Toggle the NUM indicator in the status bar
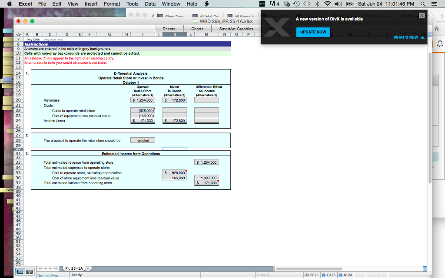This screenshot has width=445, height=278. click(345, 275)
